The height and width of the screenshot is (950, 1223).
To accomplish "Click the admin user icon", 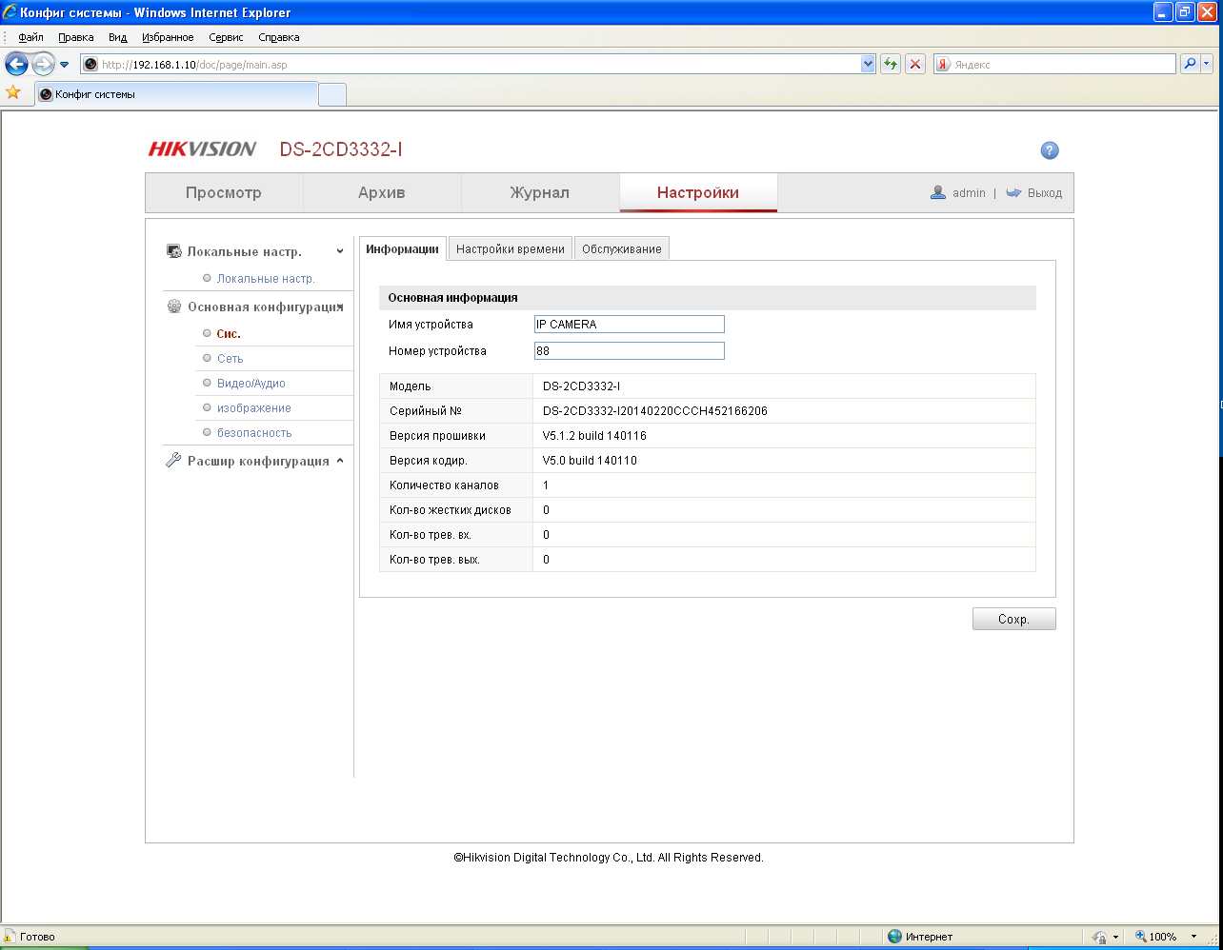I will [938, 192].
